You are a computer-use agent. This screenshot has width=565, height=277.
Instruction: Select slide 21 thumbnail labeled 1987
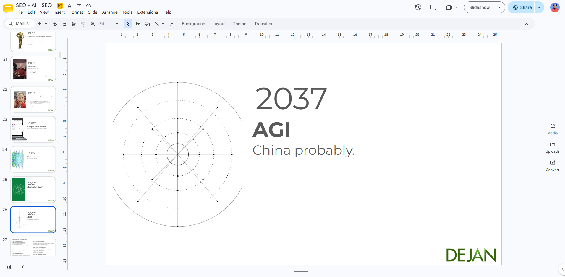click(x=33, y=69)
